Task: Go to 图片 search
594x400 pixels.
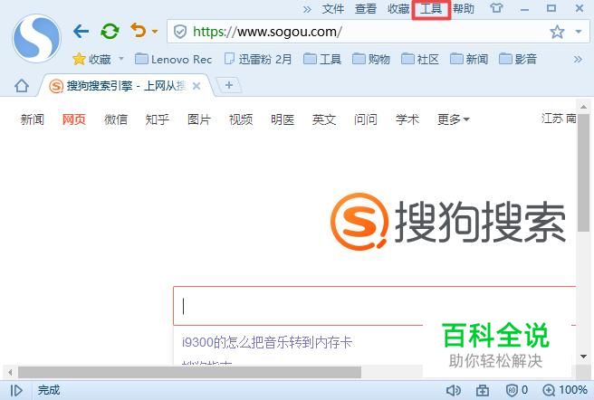Action: click(199, 119)
